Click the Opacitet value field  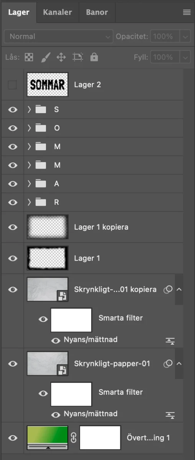click(x=165, y=37)
